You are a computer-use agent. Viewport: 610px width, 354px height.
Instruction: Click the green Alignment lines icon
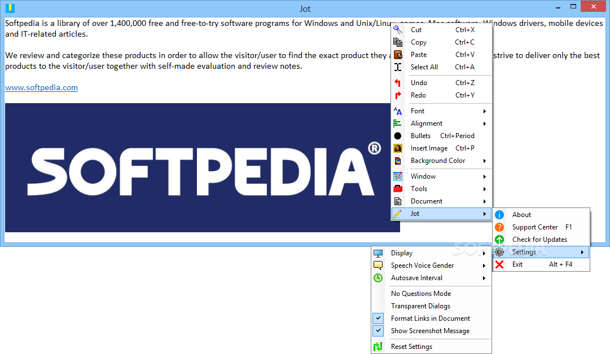pyautogui.click(x=398, y=123)
